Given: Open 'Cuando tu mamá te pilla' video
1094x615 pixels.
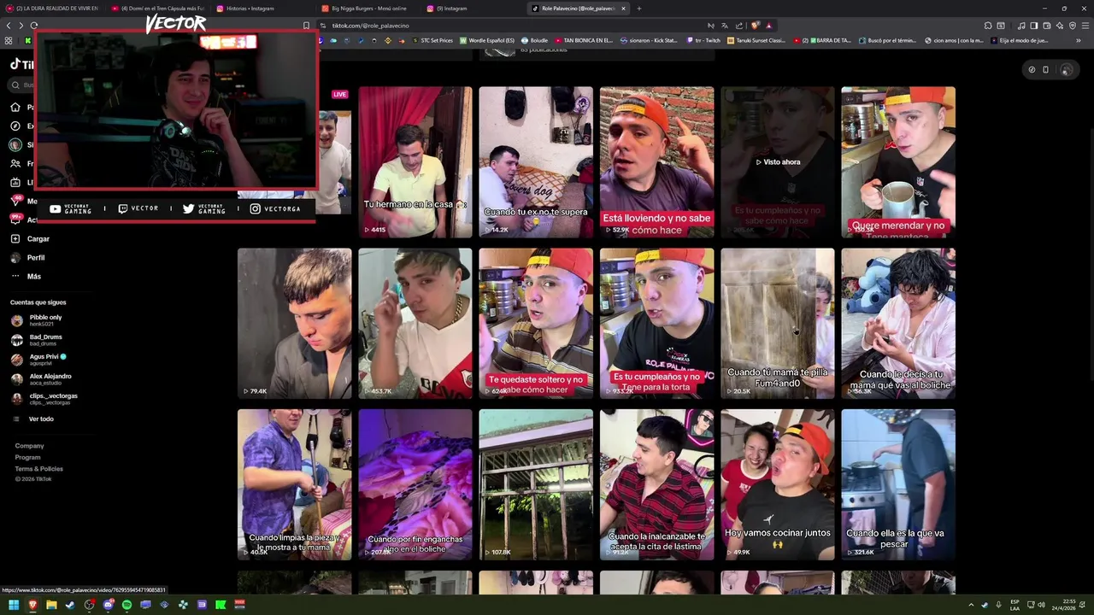Looking at the screenshot, I should pyautogui.click(x=778, y=324).
